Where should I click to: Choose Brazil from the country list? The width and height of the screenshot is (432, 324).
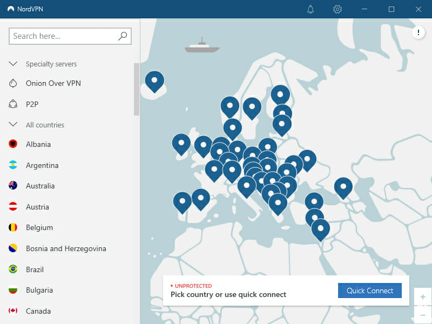click(35, 269)
